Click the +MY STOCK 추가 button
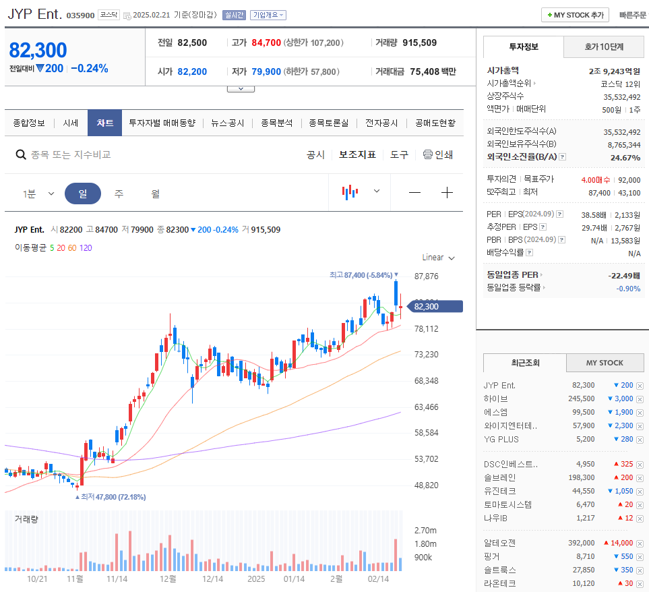Screen dimensions: 649x592 pos(574,14)
